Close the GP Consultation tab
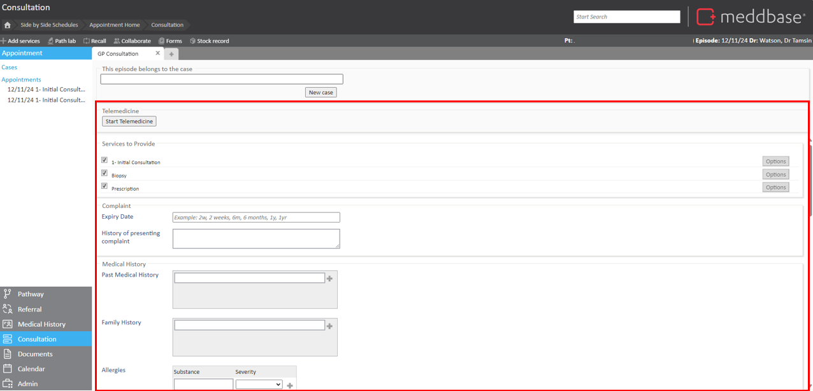The image size is (813, 391). [158, 53]
